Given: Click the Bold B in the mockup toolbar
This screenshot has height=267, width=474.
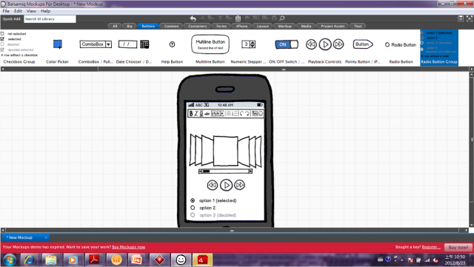Looking at the screenshot, I should coord(191,114).
